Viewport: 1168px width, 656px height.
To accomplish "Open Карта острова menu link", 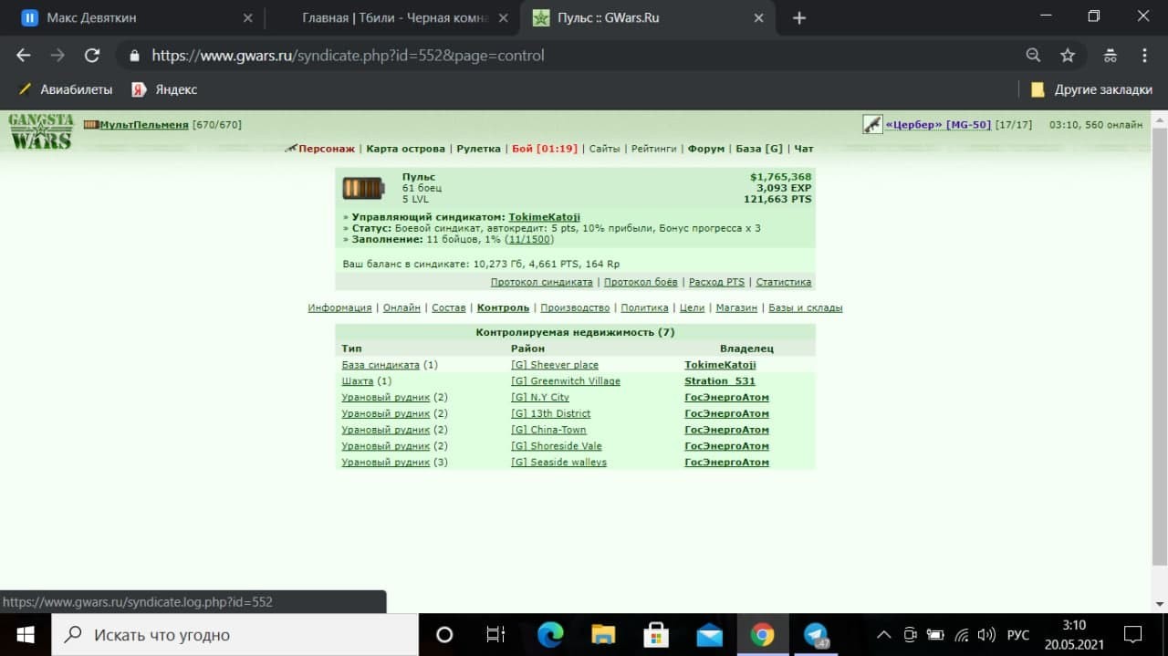I will [405, 149].
